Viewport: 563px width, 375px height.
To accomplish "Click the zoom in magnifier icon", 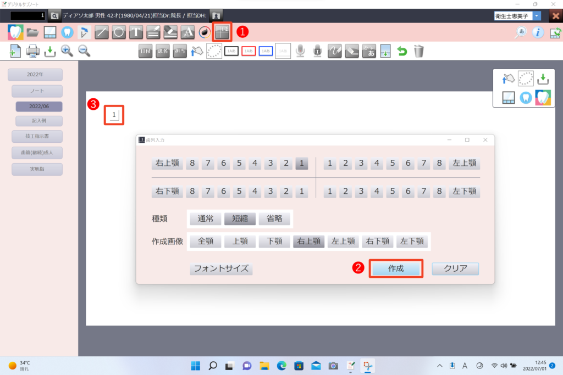I will [x=67, y=51].
